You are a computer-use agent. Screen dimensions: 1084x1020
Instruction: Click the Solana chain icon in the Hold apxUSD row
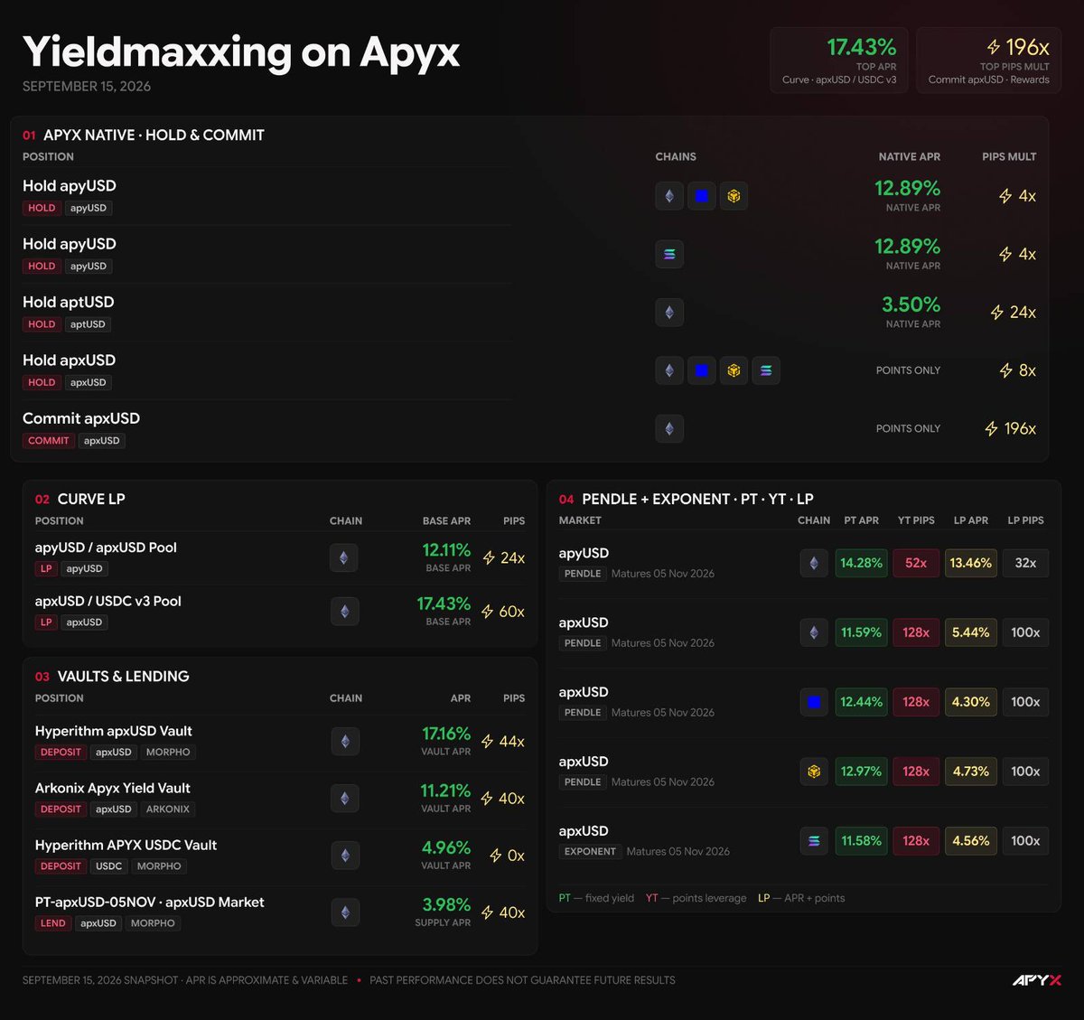766,370
